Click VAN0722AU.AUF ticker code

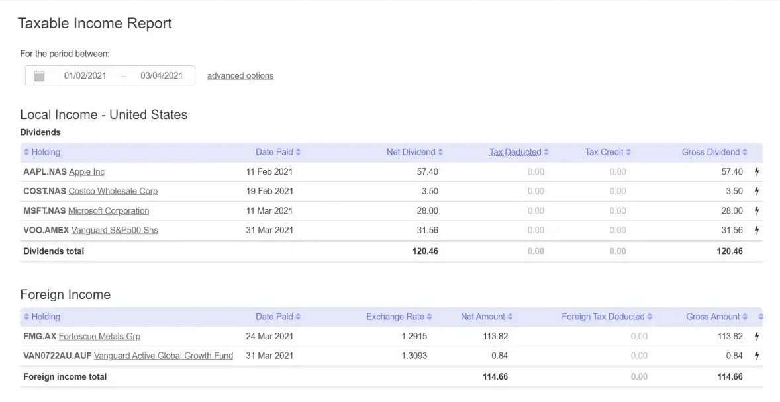click(x=58, y=356)
